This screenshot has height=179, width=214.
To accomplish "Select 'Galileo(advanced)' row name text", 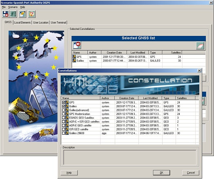I will [x=79, y=110].
